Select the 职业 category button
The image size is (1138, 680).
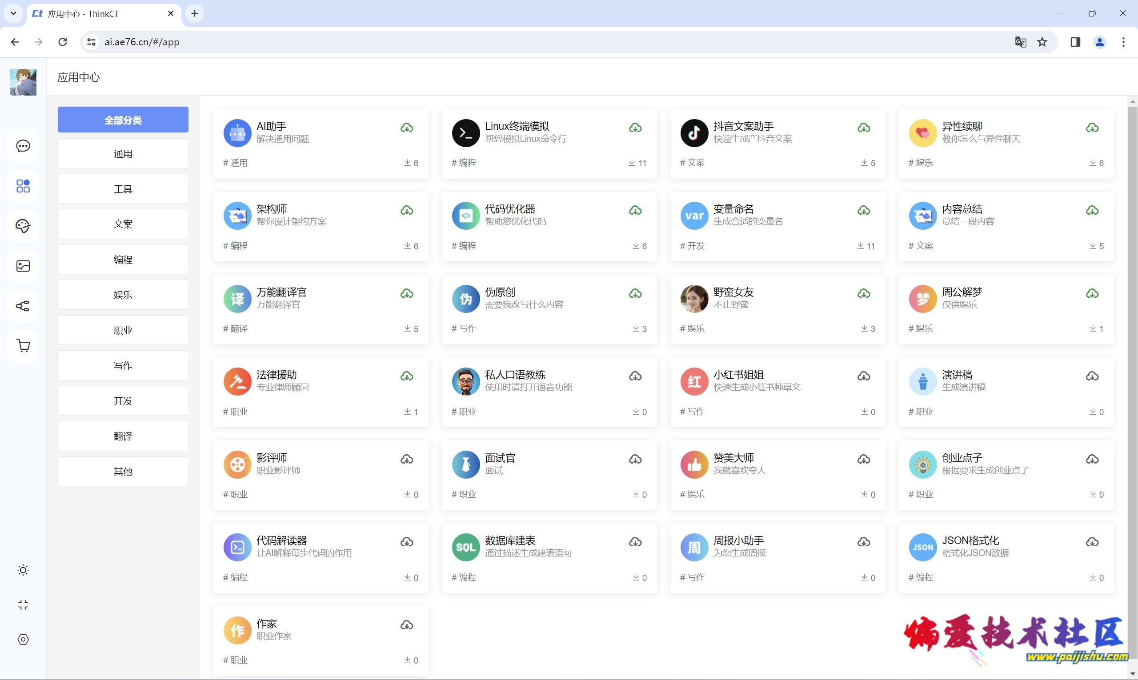coord(123,330)
